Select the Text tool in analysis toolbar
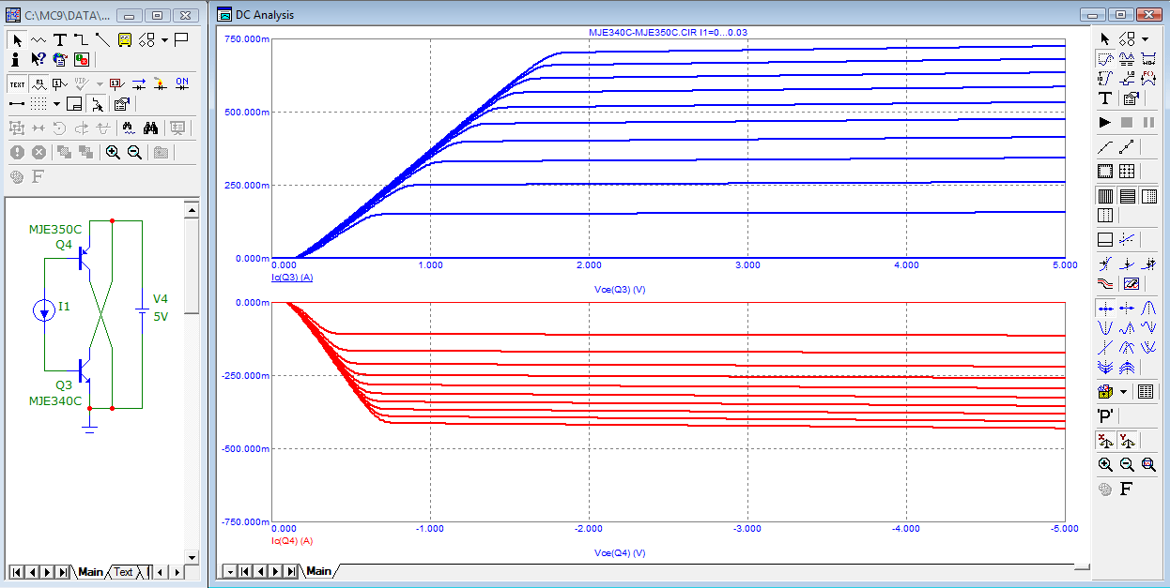The image size is (1170, 588). pyautogui.click(x=1105, y=98)
